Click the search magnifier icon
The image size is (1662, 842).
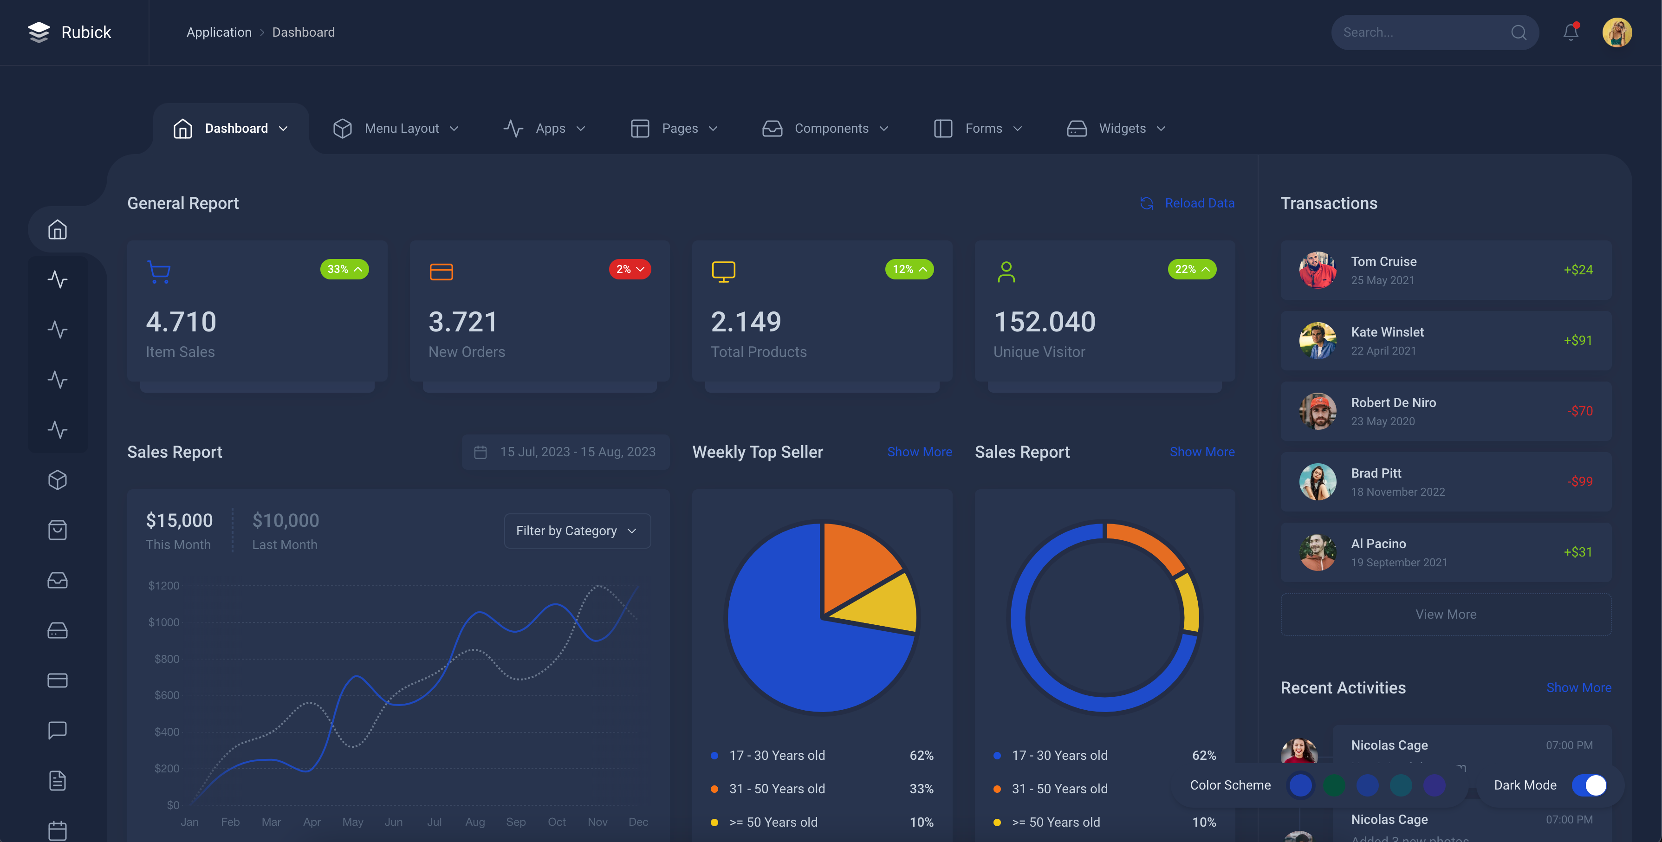tap(1518, 32)
